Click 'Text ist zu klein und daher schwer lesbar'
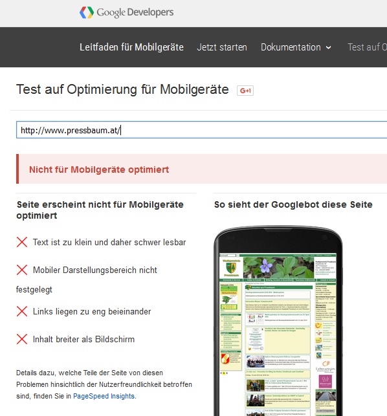387x416 pixels. (109, 242)
